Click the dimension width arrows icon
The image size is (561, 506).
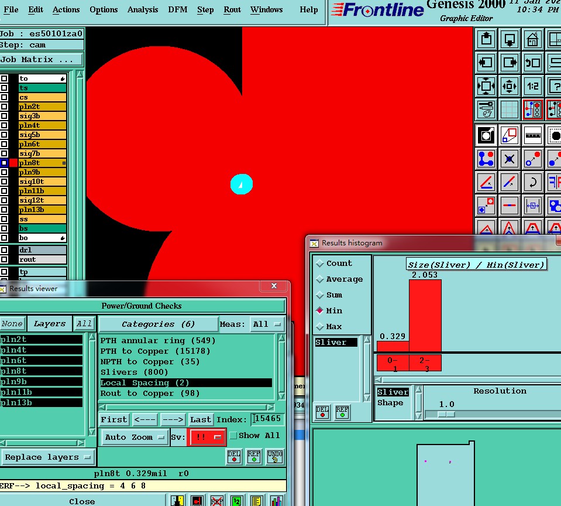point(533,206)
